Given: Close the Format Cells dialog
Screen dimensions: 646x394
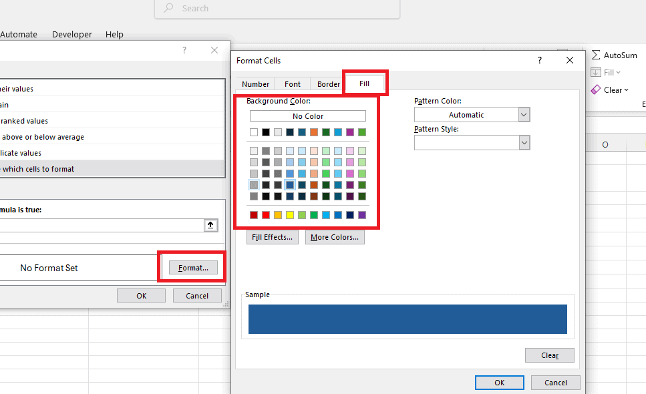Looking at the screenshot, I should coord(570,61).
